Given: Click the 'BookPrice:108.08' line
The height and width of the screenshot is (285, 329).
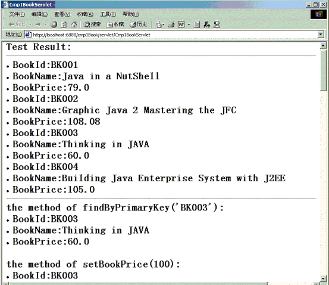Looking at the screenshot, I should pos(57,122).
